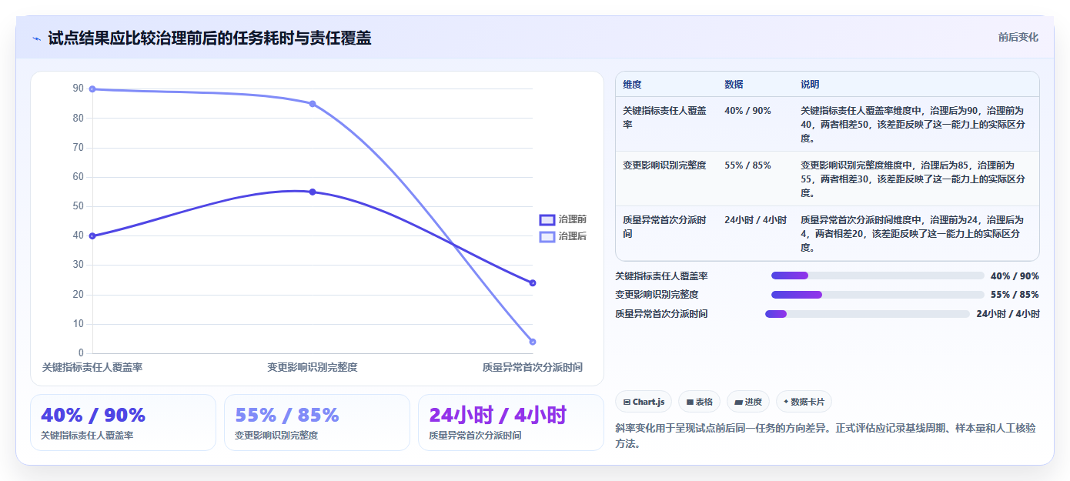Click the Chart.js tag icon
1070x481 pixels.
click(x=627, y=402)
